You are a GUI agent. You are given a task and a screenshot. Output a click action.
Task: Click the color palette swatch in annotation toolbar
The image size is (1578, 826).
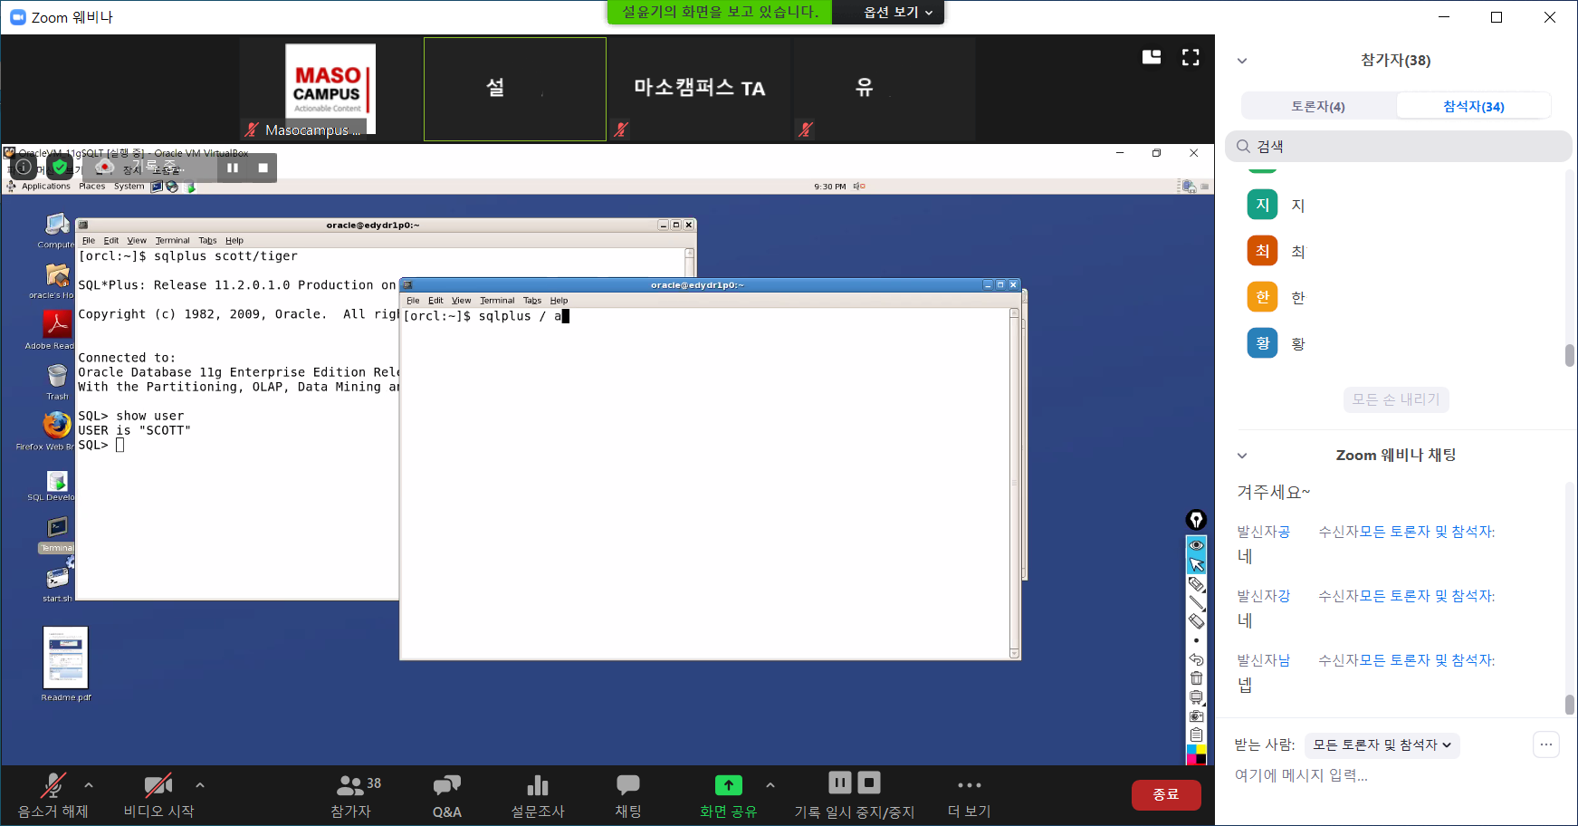click(1196, 754)
